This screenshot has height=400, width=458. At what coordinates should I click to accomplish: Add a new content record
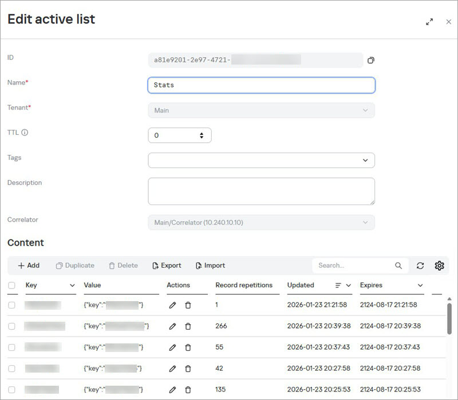29,266
